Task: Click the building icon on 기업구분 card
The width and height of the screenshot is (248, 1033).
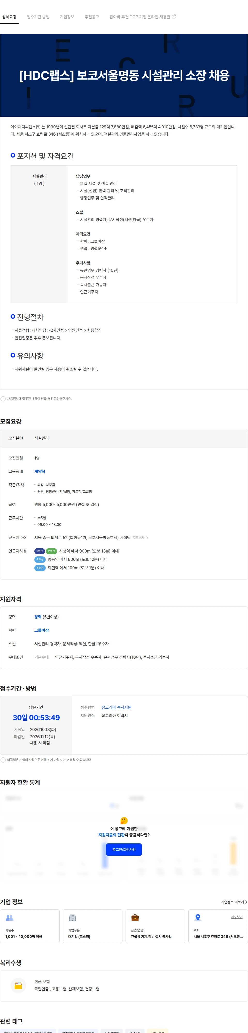Action: pyautogui.click(x=72, y=918)
